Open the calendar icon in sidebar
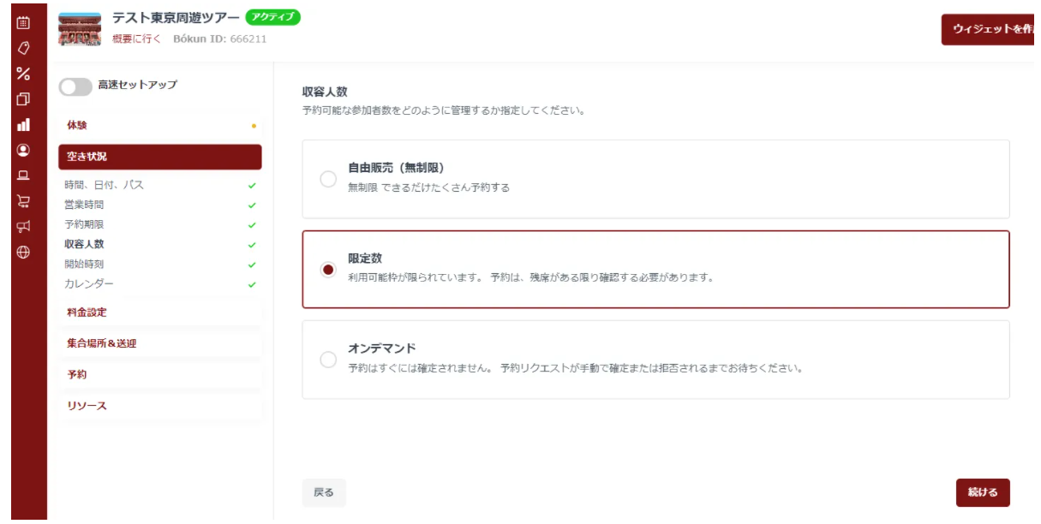Screen dimensions: 1041x524 pos(23,21)
